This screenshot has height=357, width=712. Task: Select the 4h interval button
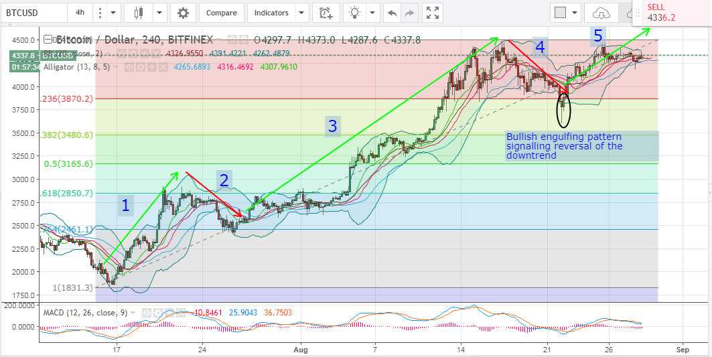point(80,13)
